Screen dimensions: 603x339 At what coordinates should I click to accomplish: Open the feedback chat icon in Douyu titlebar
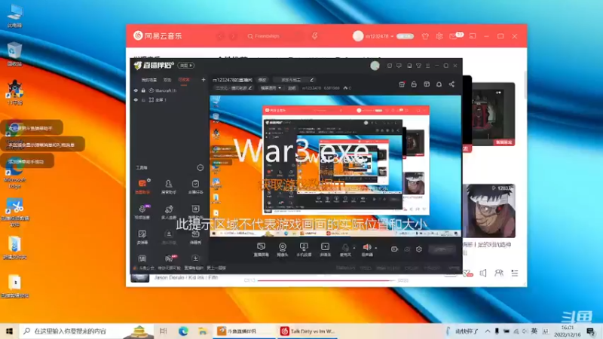399,66
